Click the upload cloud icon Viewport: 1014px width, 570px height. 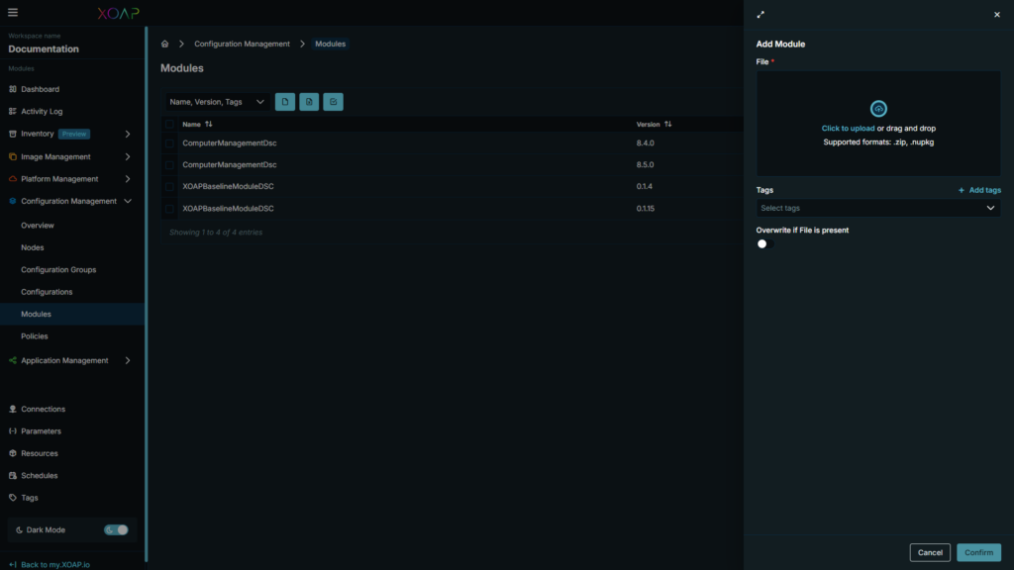pyautogui.click(x=878, y=109)
